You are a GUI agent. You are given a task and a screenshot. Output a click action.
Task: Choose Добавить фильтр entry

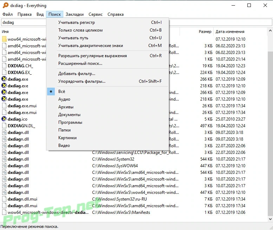(x=108, y=74)
